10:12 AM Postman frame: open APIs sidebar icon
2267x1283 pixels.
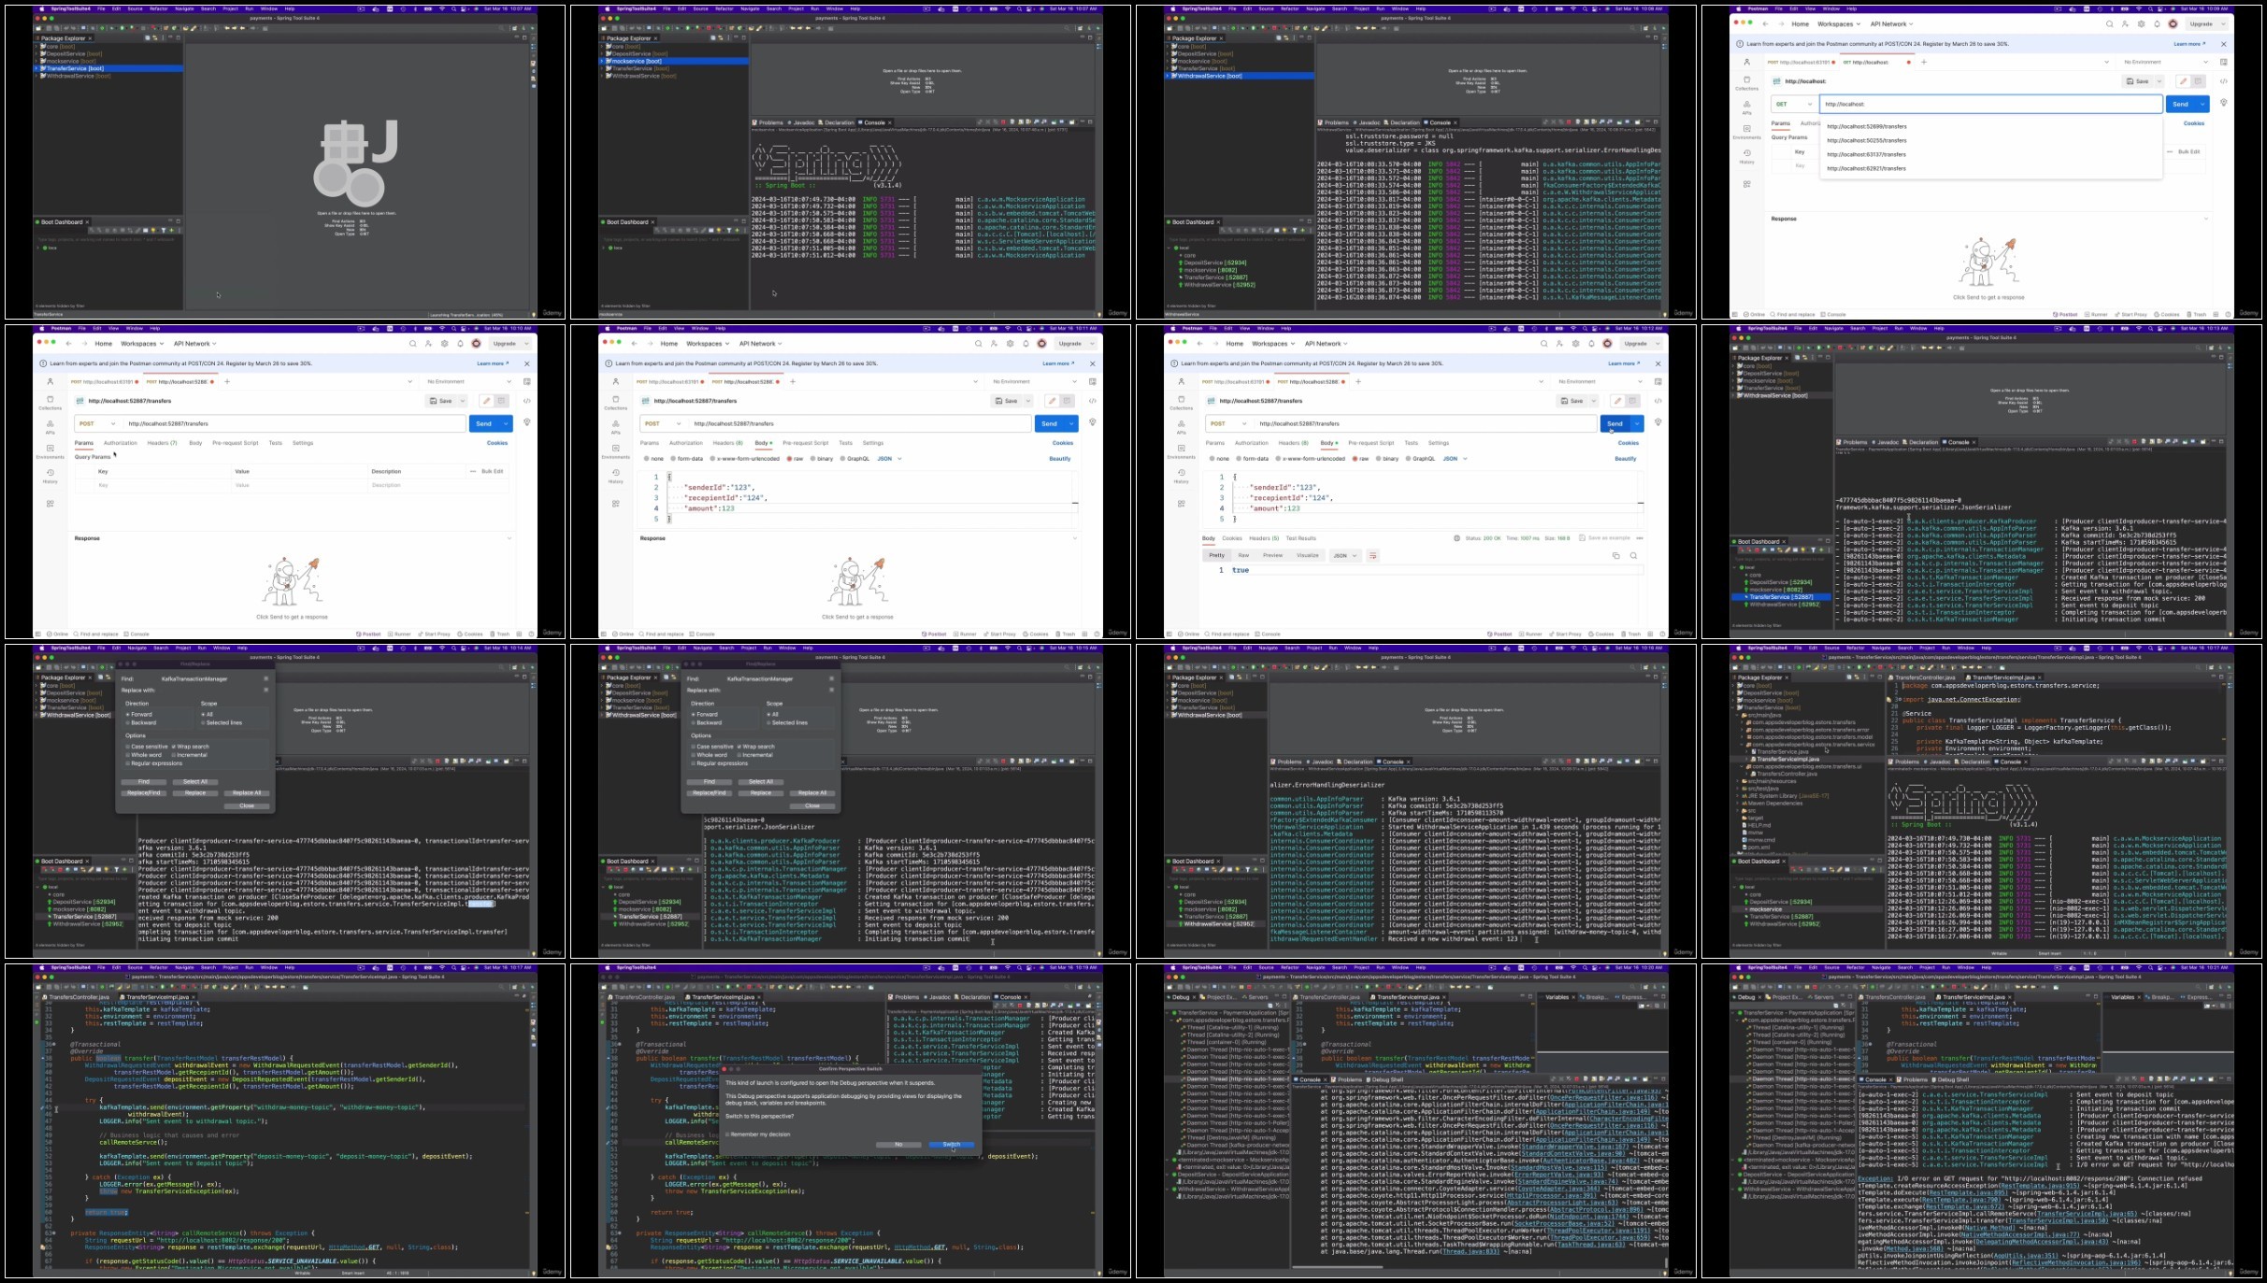[1182, 427]
